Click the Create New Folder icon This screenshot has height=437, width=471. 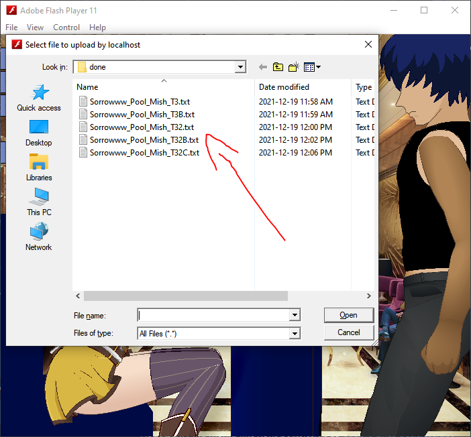point(293,67)
